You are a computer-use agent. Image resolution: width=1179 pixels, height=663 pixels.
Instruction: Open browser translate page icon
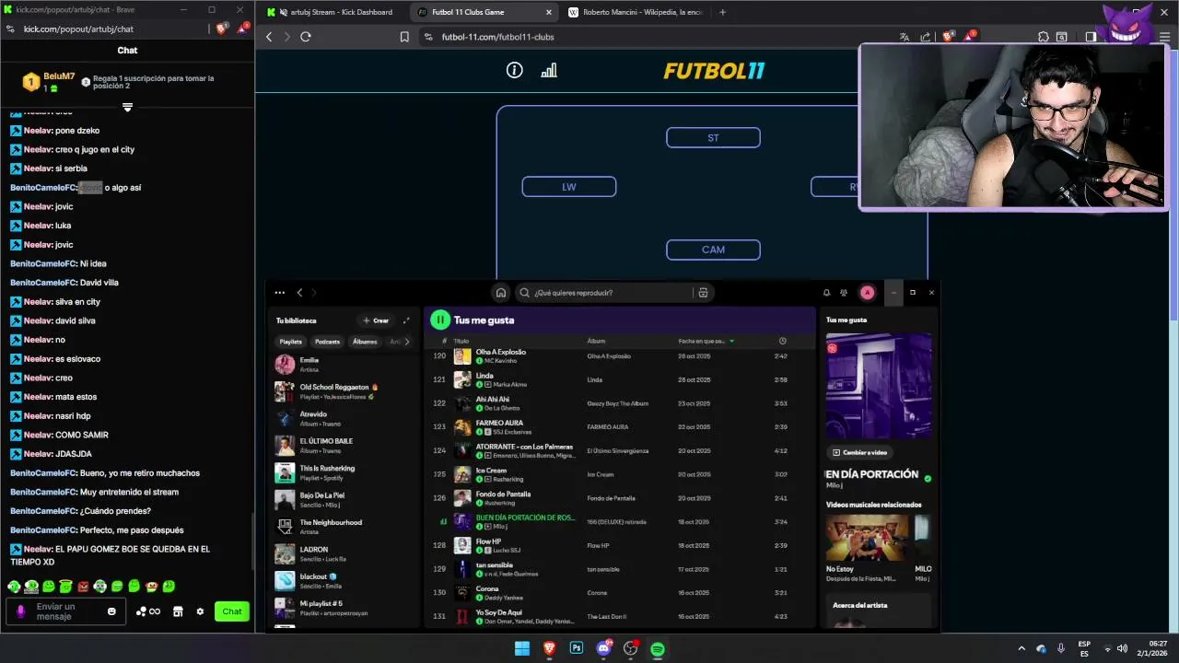coord(905,37)
